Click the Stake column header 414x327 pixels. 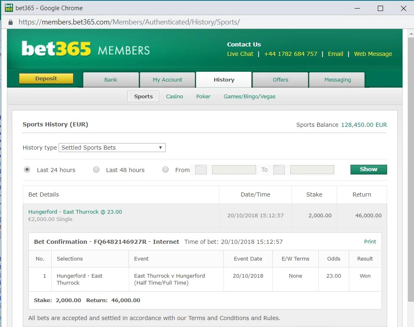pyautogui.click(x=314, y=194)
